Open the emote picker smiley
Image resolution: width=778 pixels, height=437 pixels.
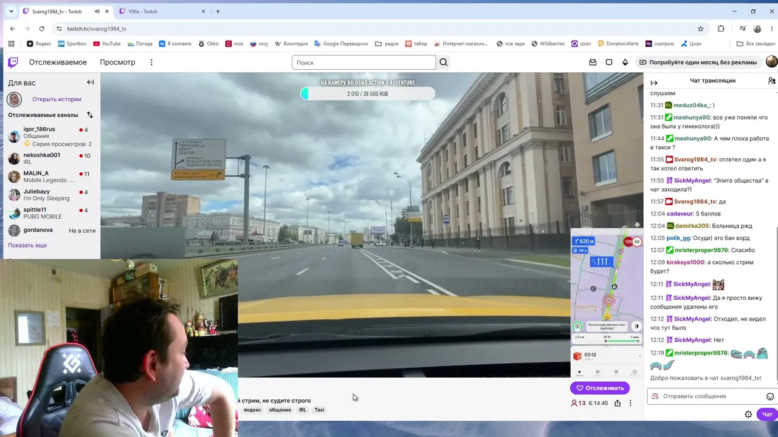click(770, 396)
